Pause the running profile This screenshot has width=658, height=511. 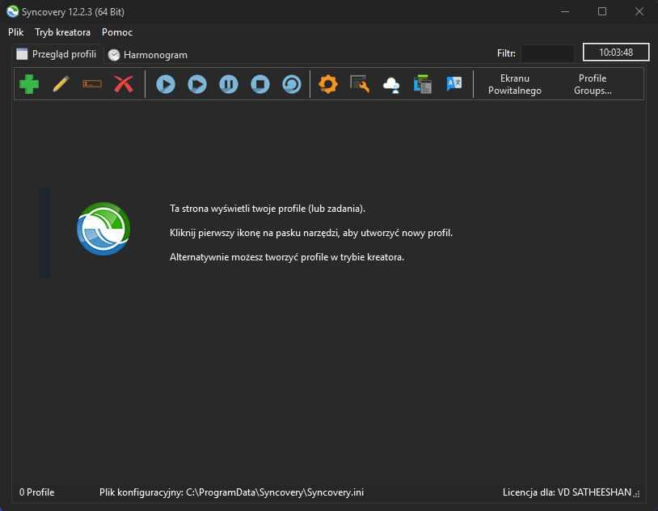pos(229,84)
